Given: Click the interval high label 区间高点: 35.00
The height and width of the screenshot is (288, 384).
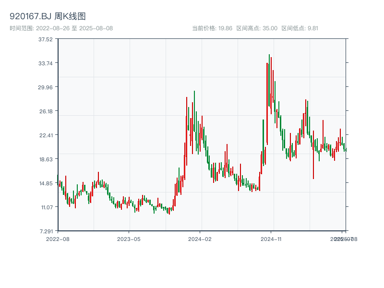Looking at the screenshot, I should click(x=257, y=28).
